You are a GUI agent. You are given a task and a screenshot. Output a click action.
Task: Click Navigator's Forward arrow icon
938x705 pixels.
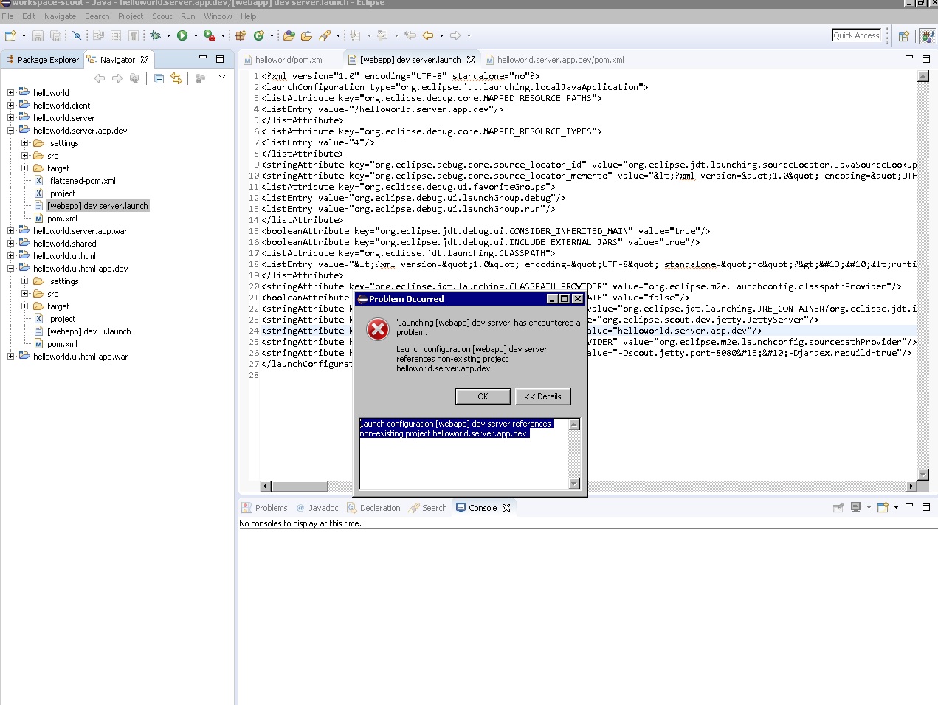117,78
